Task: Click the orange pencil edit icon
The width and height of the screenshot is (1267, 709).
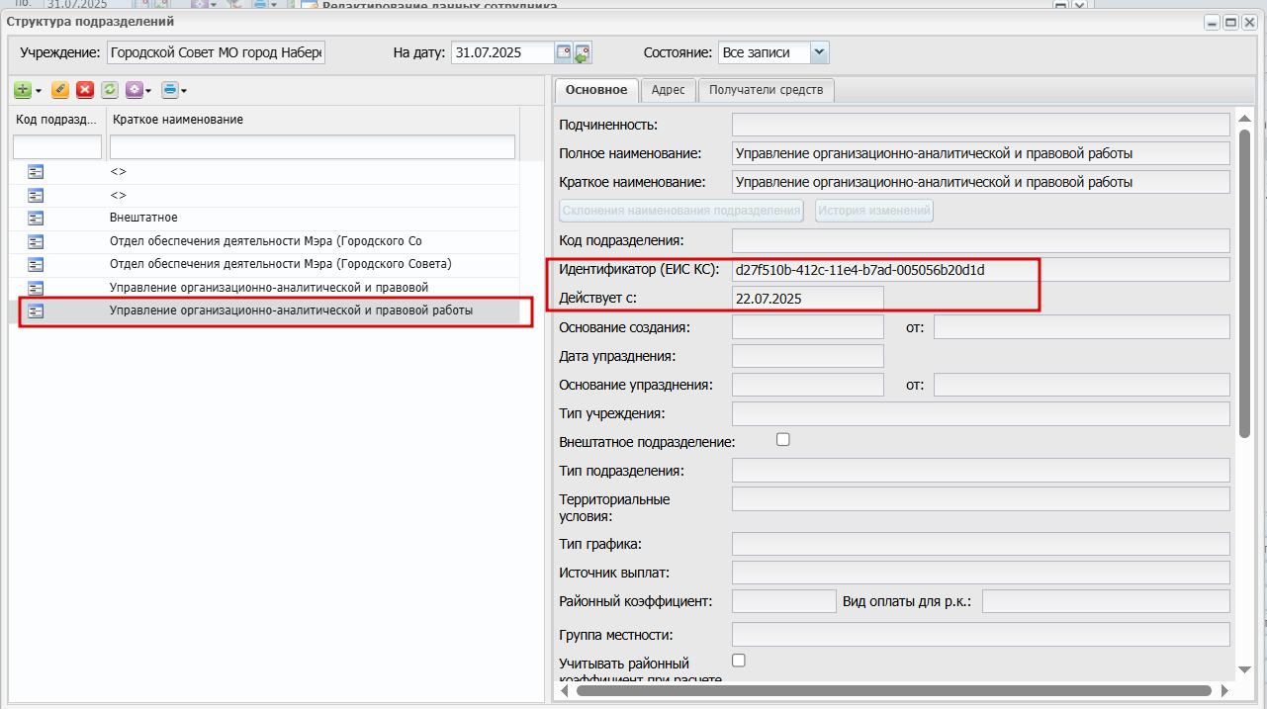Action: point(60,90)
